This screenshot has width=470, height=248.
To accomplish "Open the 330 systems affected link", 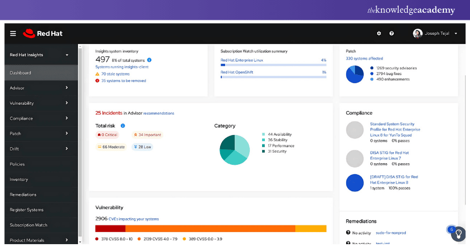I will click(364, 58).
